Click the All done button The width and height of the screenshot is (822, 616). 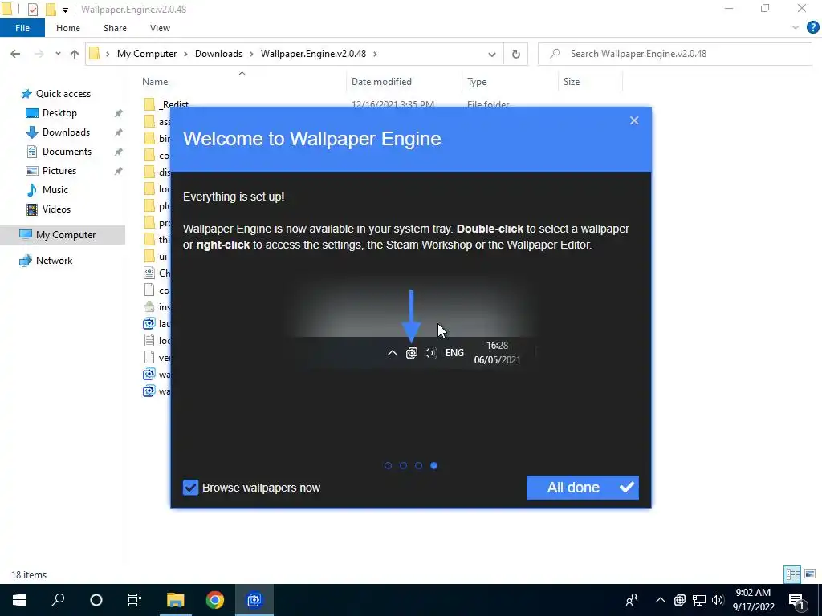pyautogui.click(x=583, y=488)
